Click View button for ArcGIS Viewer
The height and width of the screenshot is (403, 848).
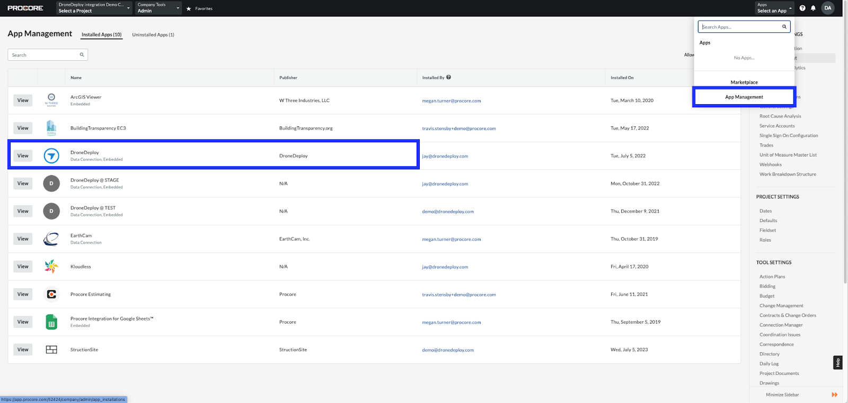[x=23, y=100]
